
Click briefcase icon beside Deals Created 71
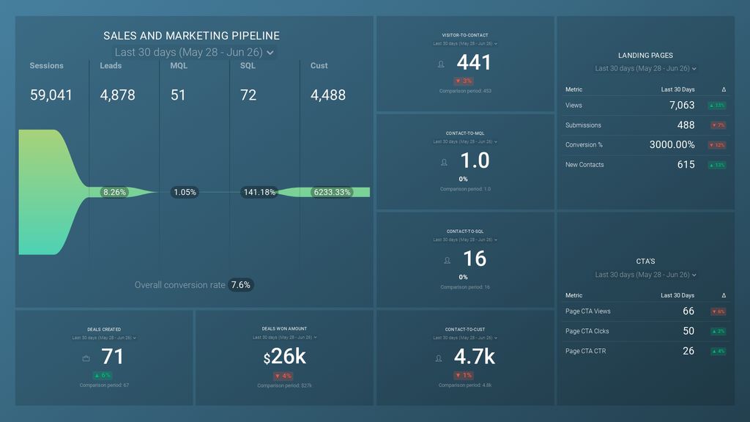click(x=86, y=358)
